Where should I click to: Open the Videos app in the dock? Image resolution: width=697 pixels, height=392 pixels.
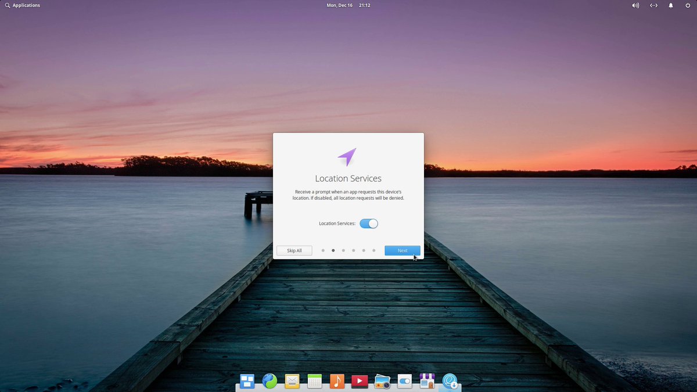coord(360,381)
